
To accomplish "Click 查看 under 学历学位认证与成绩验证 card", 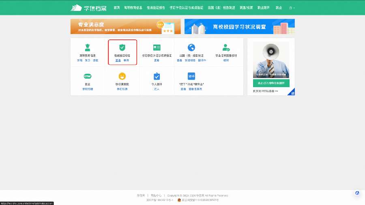I will [x=157, y=60].
